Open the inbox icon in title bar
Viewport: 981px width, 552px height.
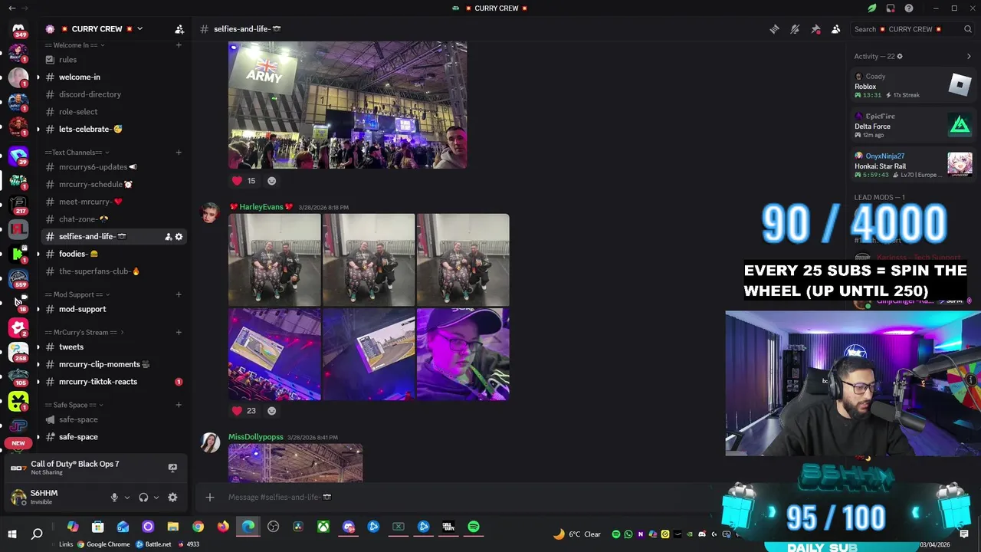[891, 8]
